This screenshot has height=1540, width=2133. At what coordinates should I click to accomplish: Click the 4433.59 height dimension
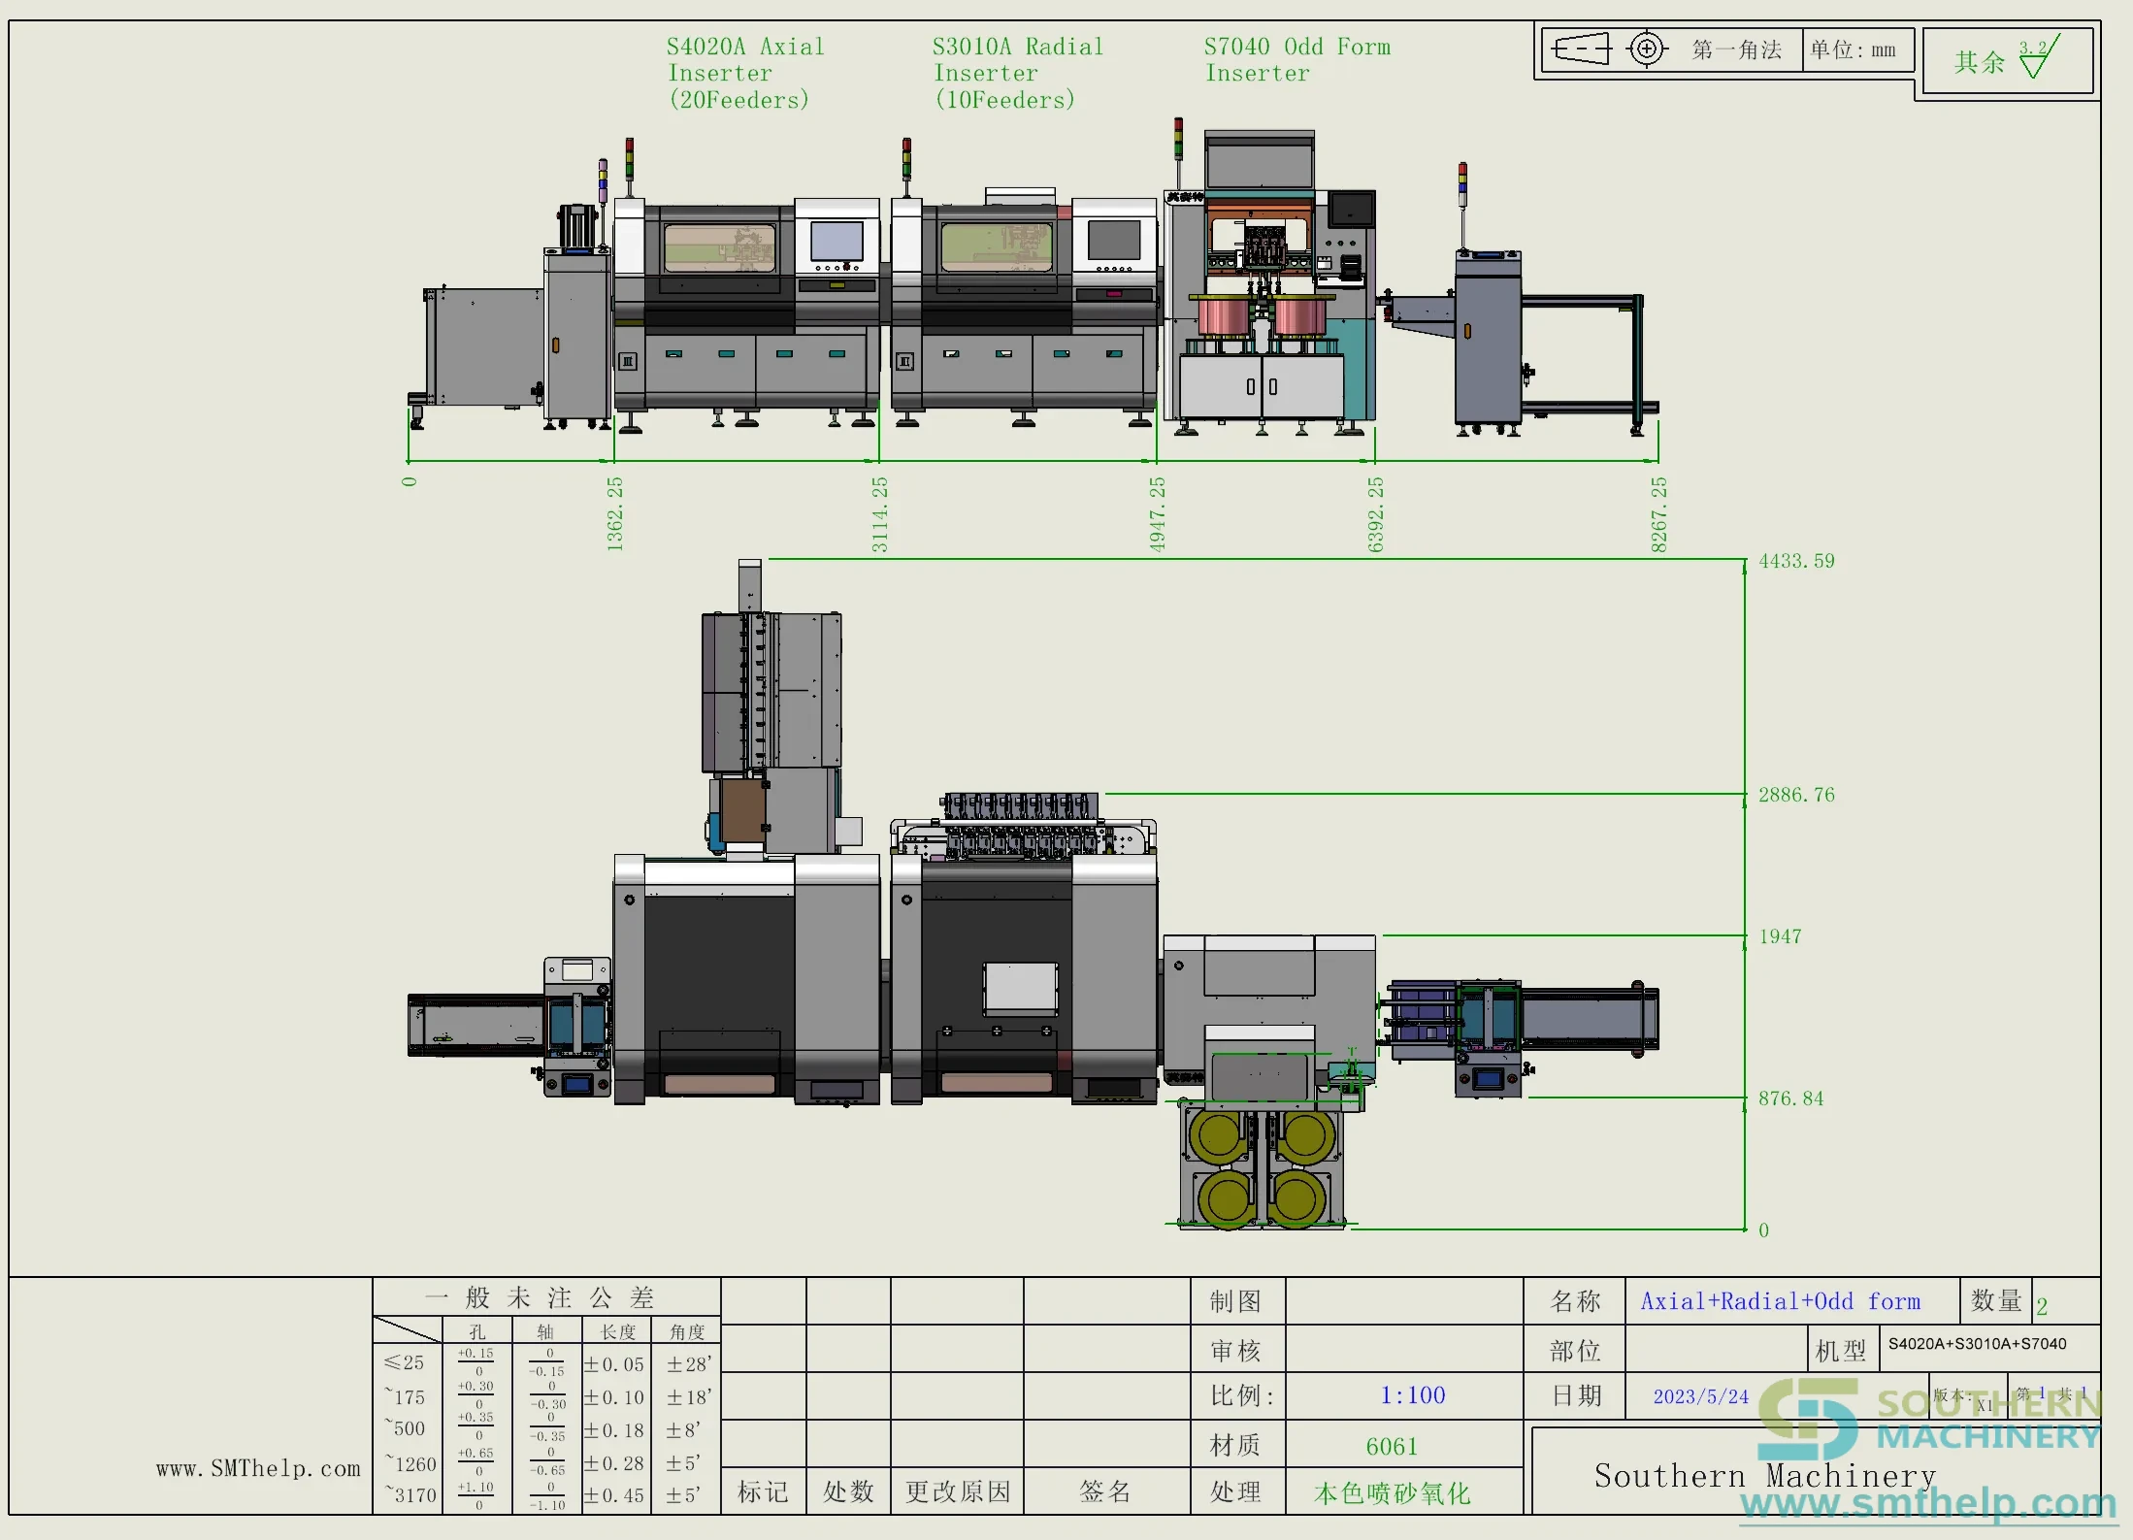[1796, 561]
